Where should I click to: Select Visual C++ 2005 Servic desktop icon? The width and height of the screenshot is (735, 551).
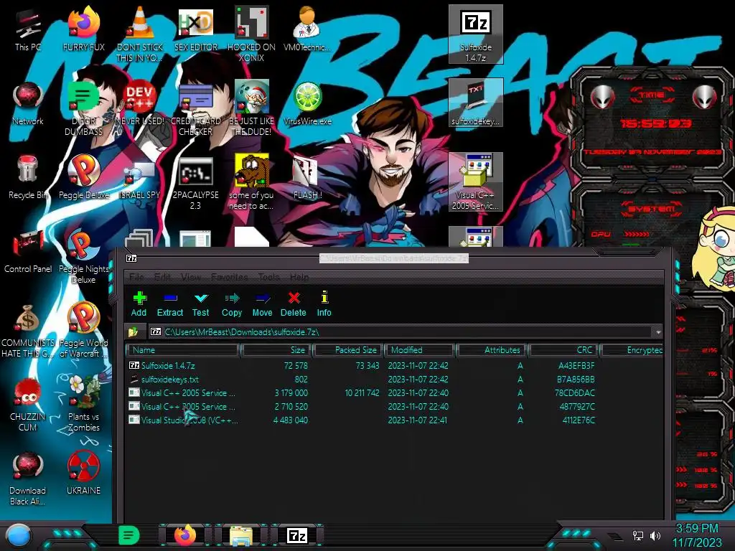(476, 182)
